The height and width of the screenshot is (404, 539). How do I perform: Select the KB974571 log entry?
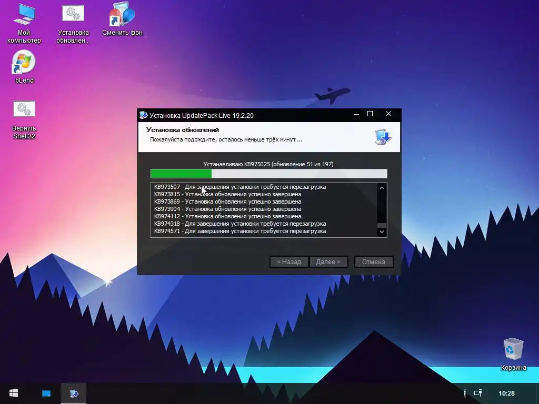(240, 231)
